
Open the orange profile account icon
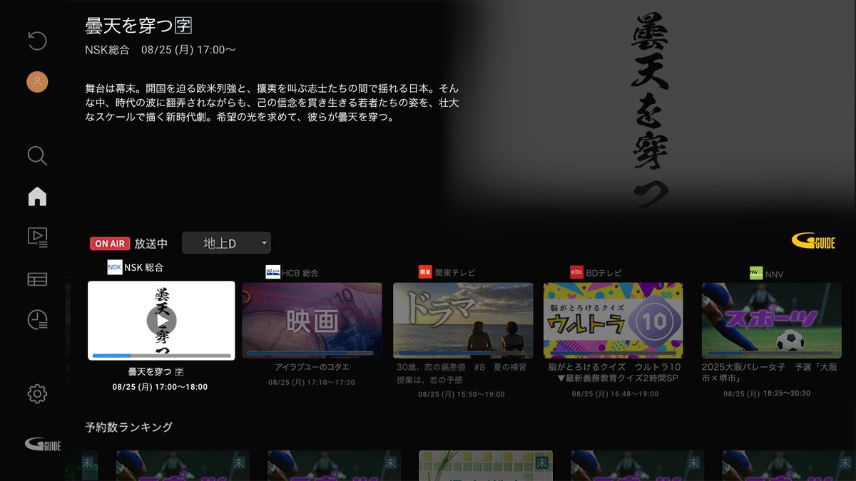coord(36,82)
